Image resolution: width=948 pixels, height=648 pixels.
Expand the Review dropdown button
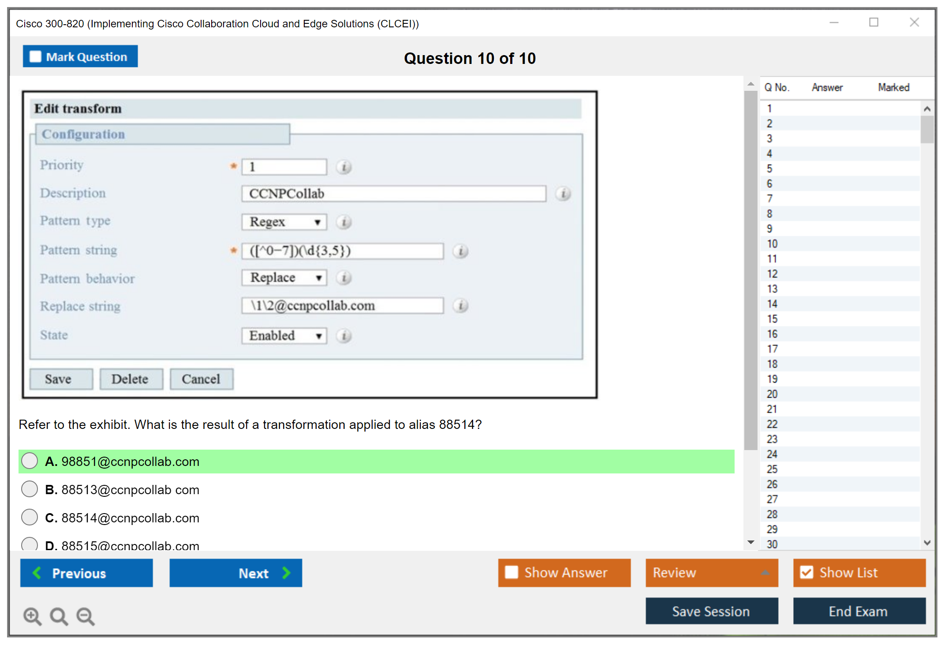click(x=711, y=572)
